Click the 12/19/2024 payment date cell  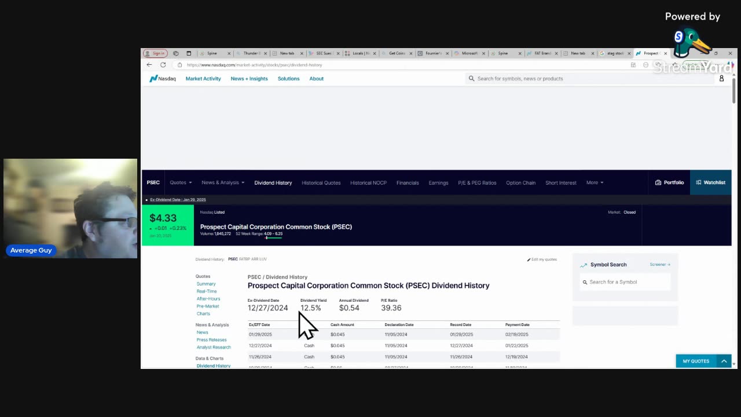[516, 357]
